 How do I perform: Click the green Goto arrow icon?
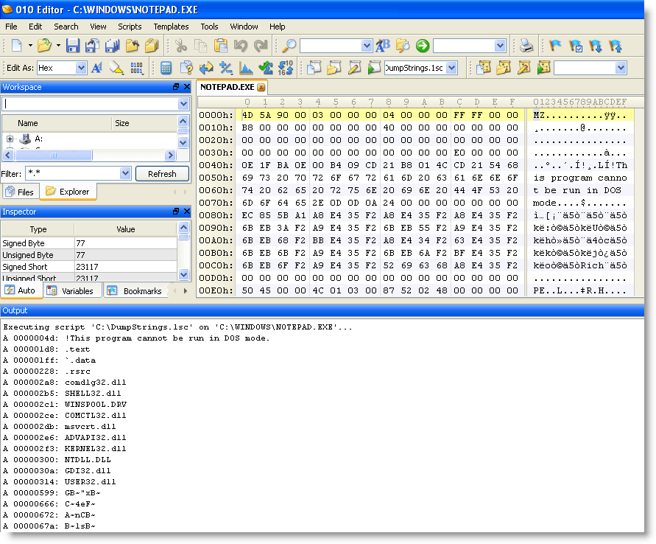(422, 46)
